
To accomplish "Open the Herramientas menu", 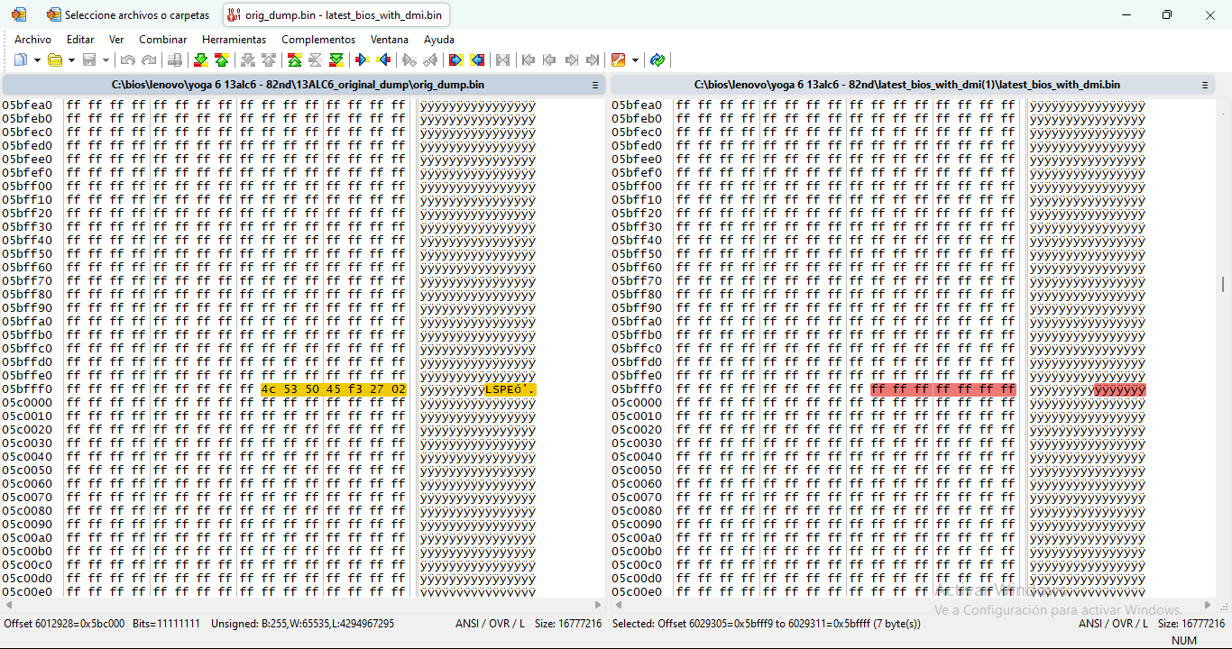I will (234, 40).
